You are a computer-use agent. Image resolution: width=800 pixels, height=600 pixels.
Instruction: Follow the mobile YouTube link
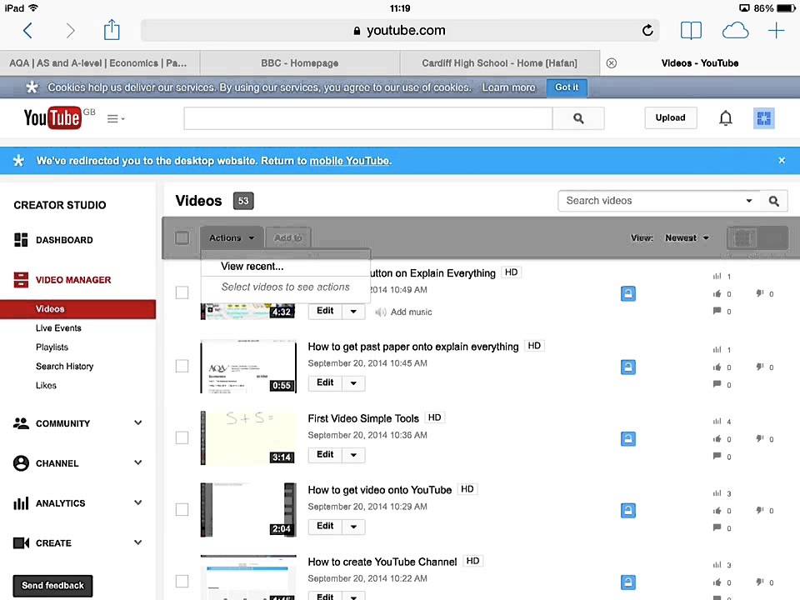(x=350, y=161)
